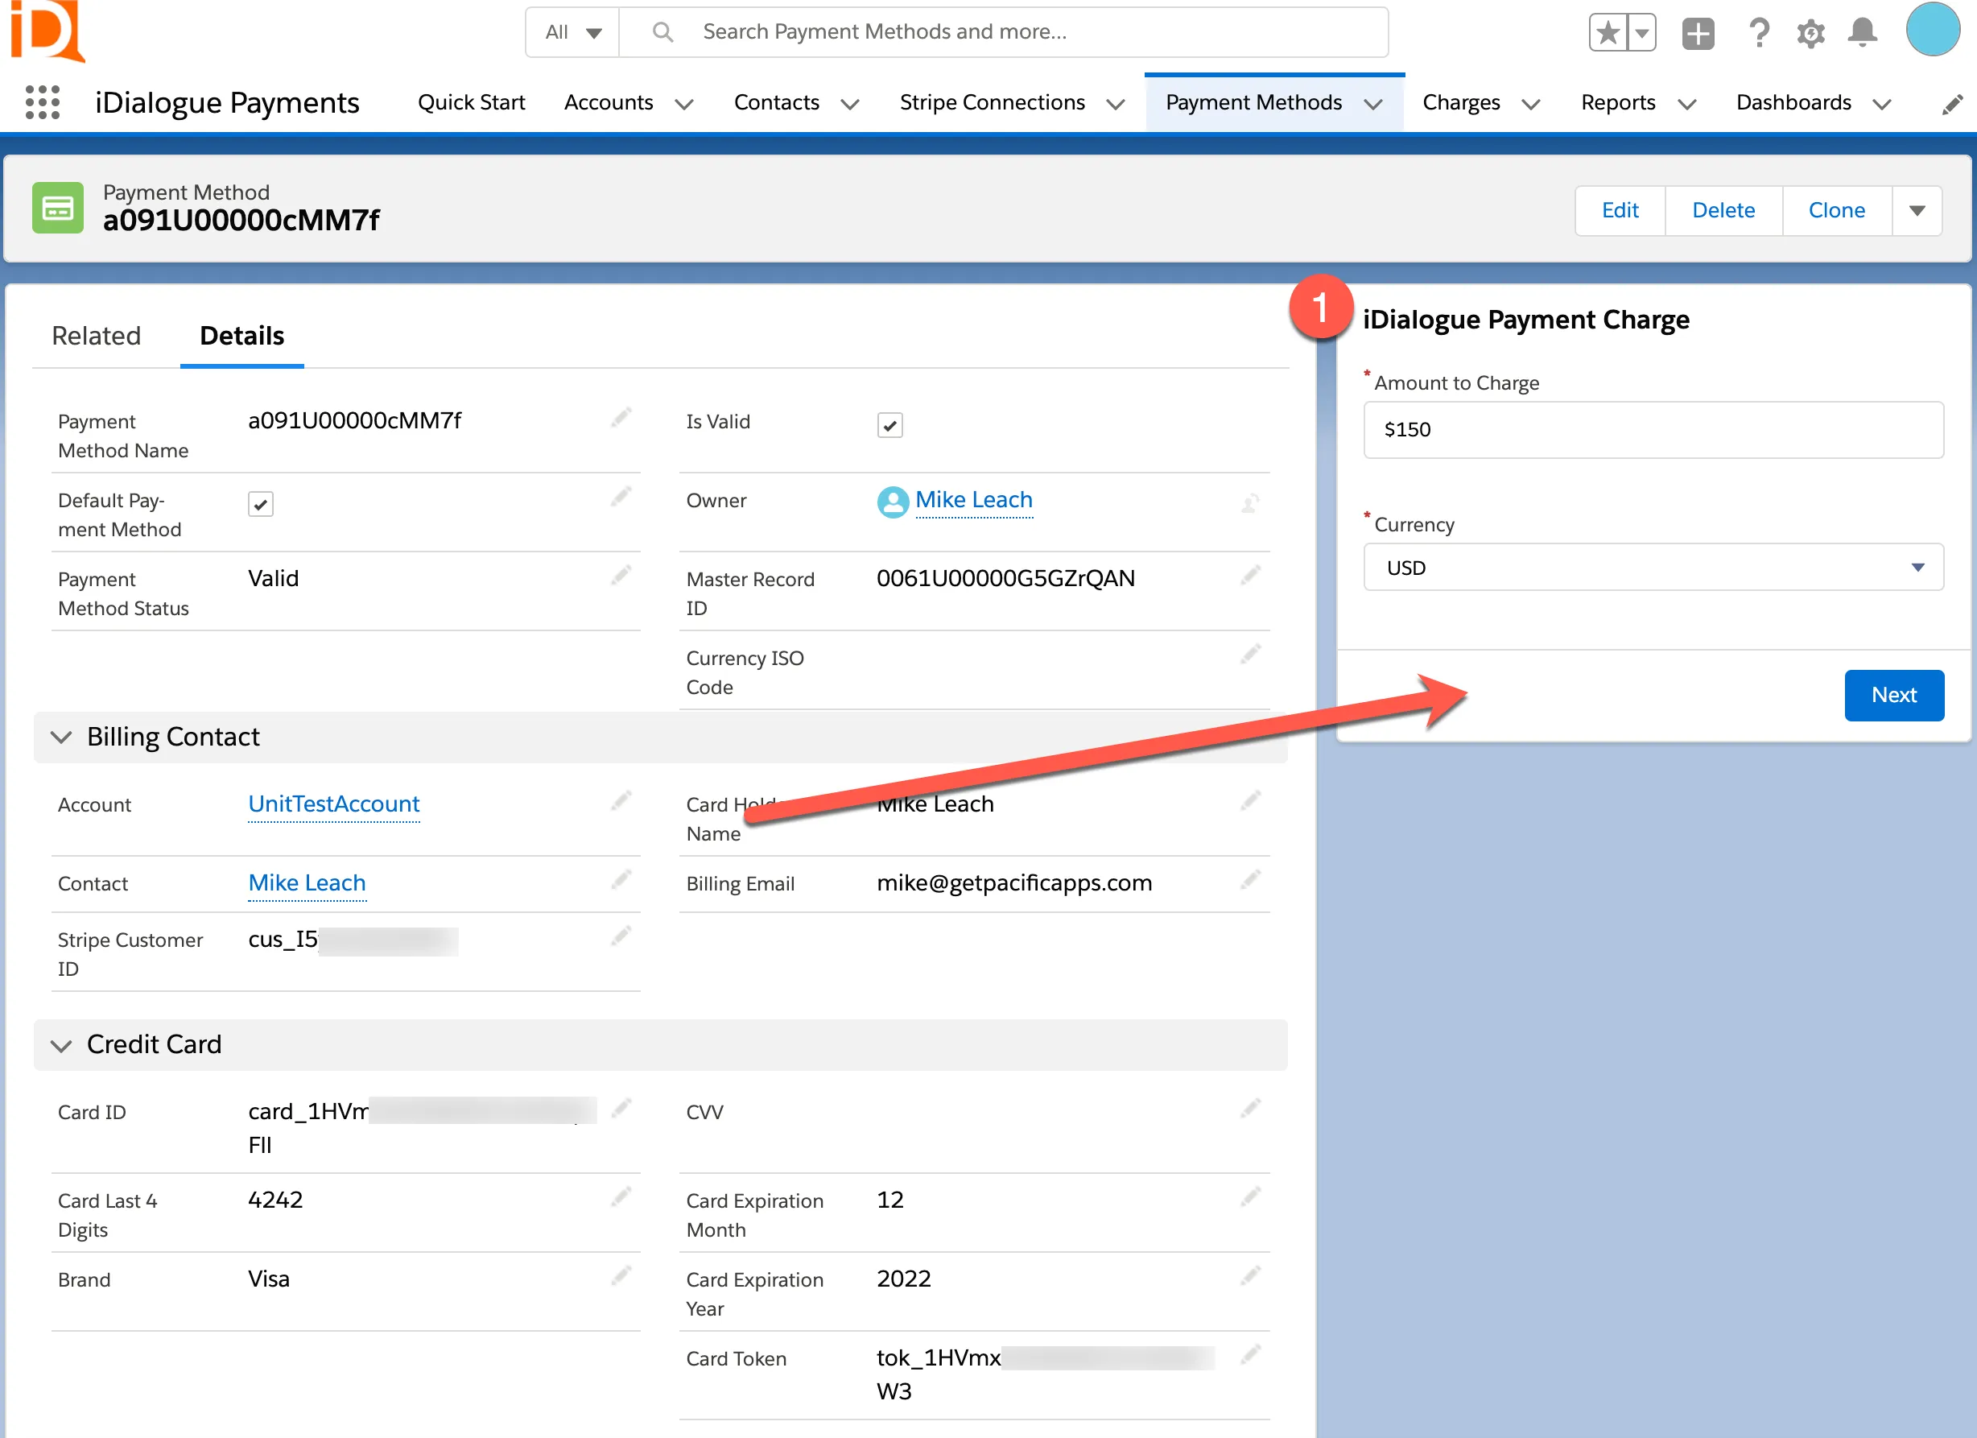Edit the Card Expiration Year pencil icon
The image size is (1977, 1438).
coord(1250,1277)
